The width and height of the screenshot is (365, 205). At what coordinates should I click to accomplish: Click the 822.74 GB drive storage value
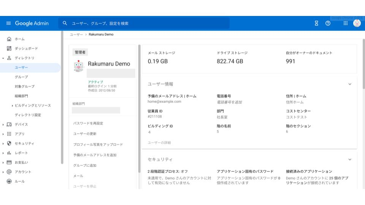(230, 61)
